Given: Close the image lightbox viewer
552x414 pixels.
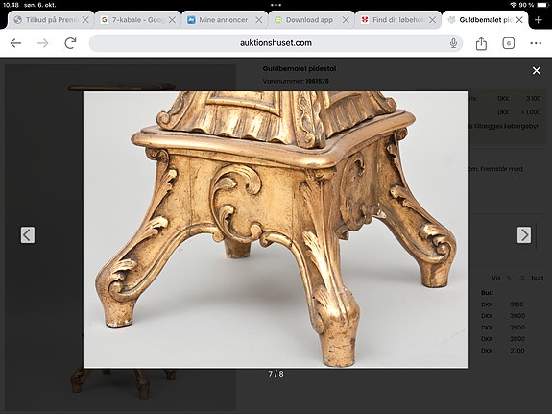Looking at the screenshot, I should coord(536,71).
